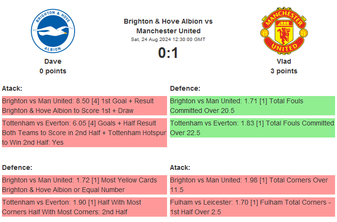Click the 0:1 match score
The image size is (337, 222).
tap(168, 53)
